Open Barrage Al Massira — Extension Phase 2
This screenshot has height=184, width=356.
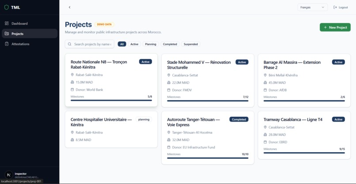[304, 80]
